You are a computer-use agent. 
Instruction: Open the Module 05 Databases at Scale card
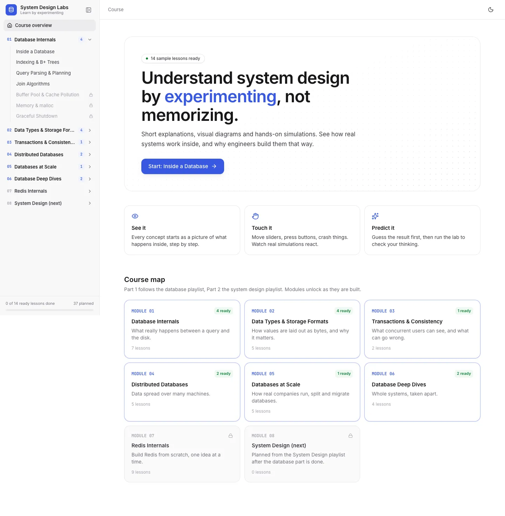click(x=302, y=392)
